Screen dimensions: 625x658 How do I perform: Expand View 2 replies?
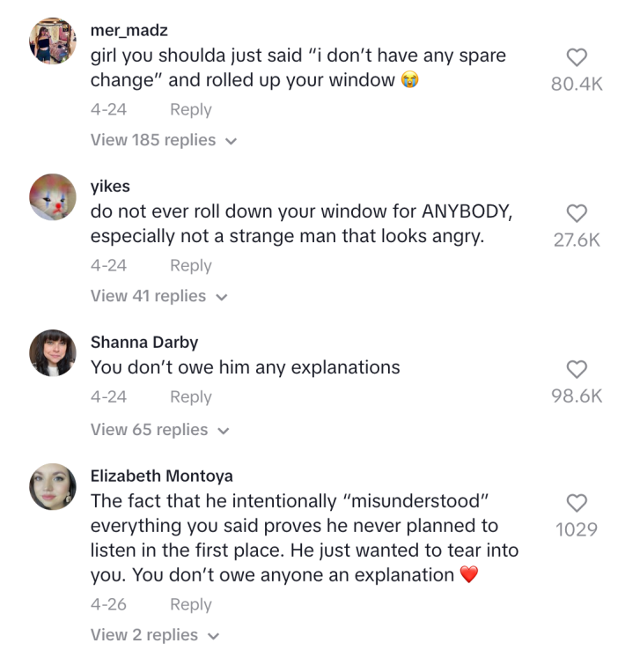155,635
